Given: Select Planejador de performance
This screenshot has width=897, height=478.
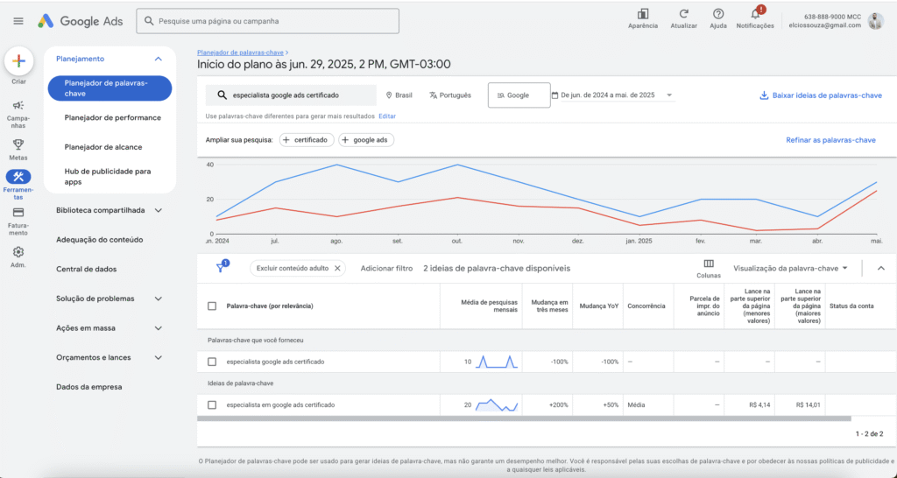Looking at the screenshot, I should [x=113, y=118].
